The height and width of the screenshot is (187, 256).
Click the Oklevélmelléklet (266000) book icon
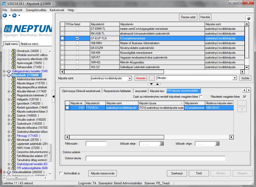pos(9,172)
